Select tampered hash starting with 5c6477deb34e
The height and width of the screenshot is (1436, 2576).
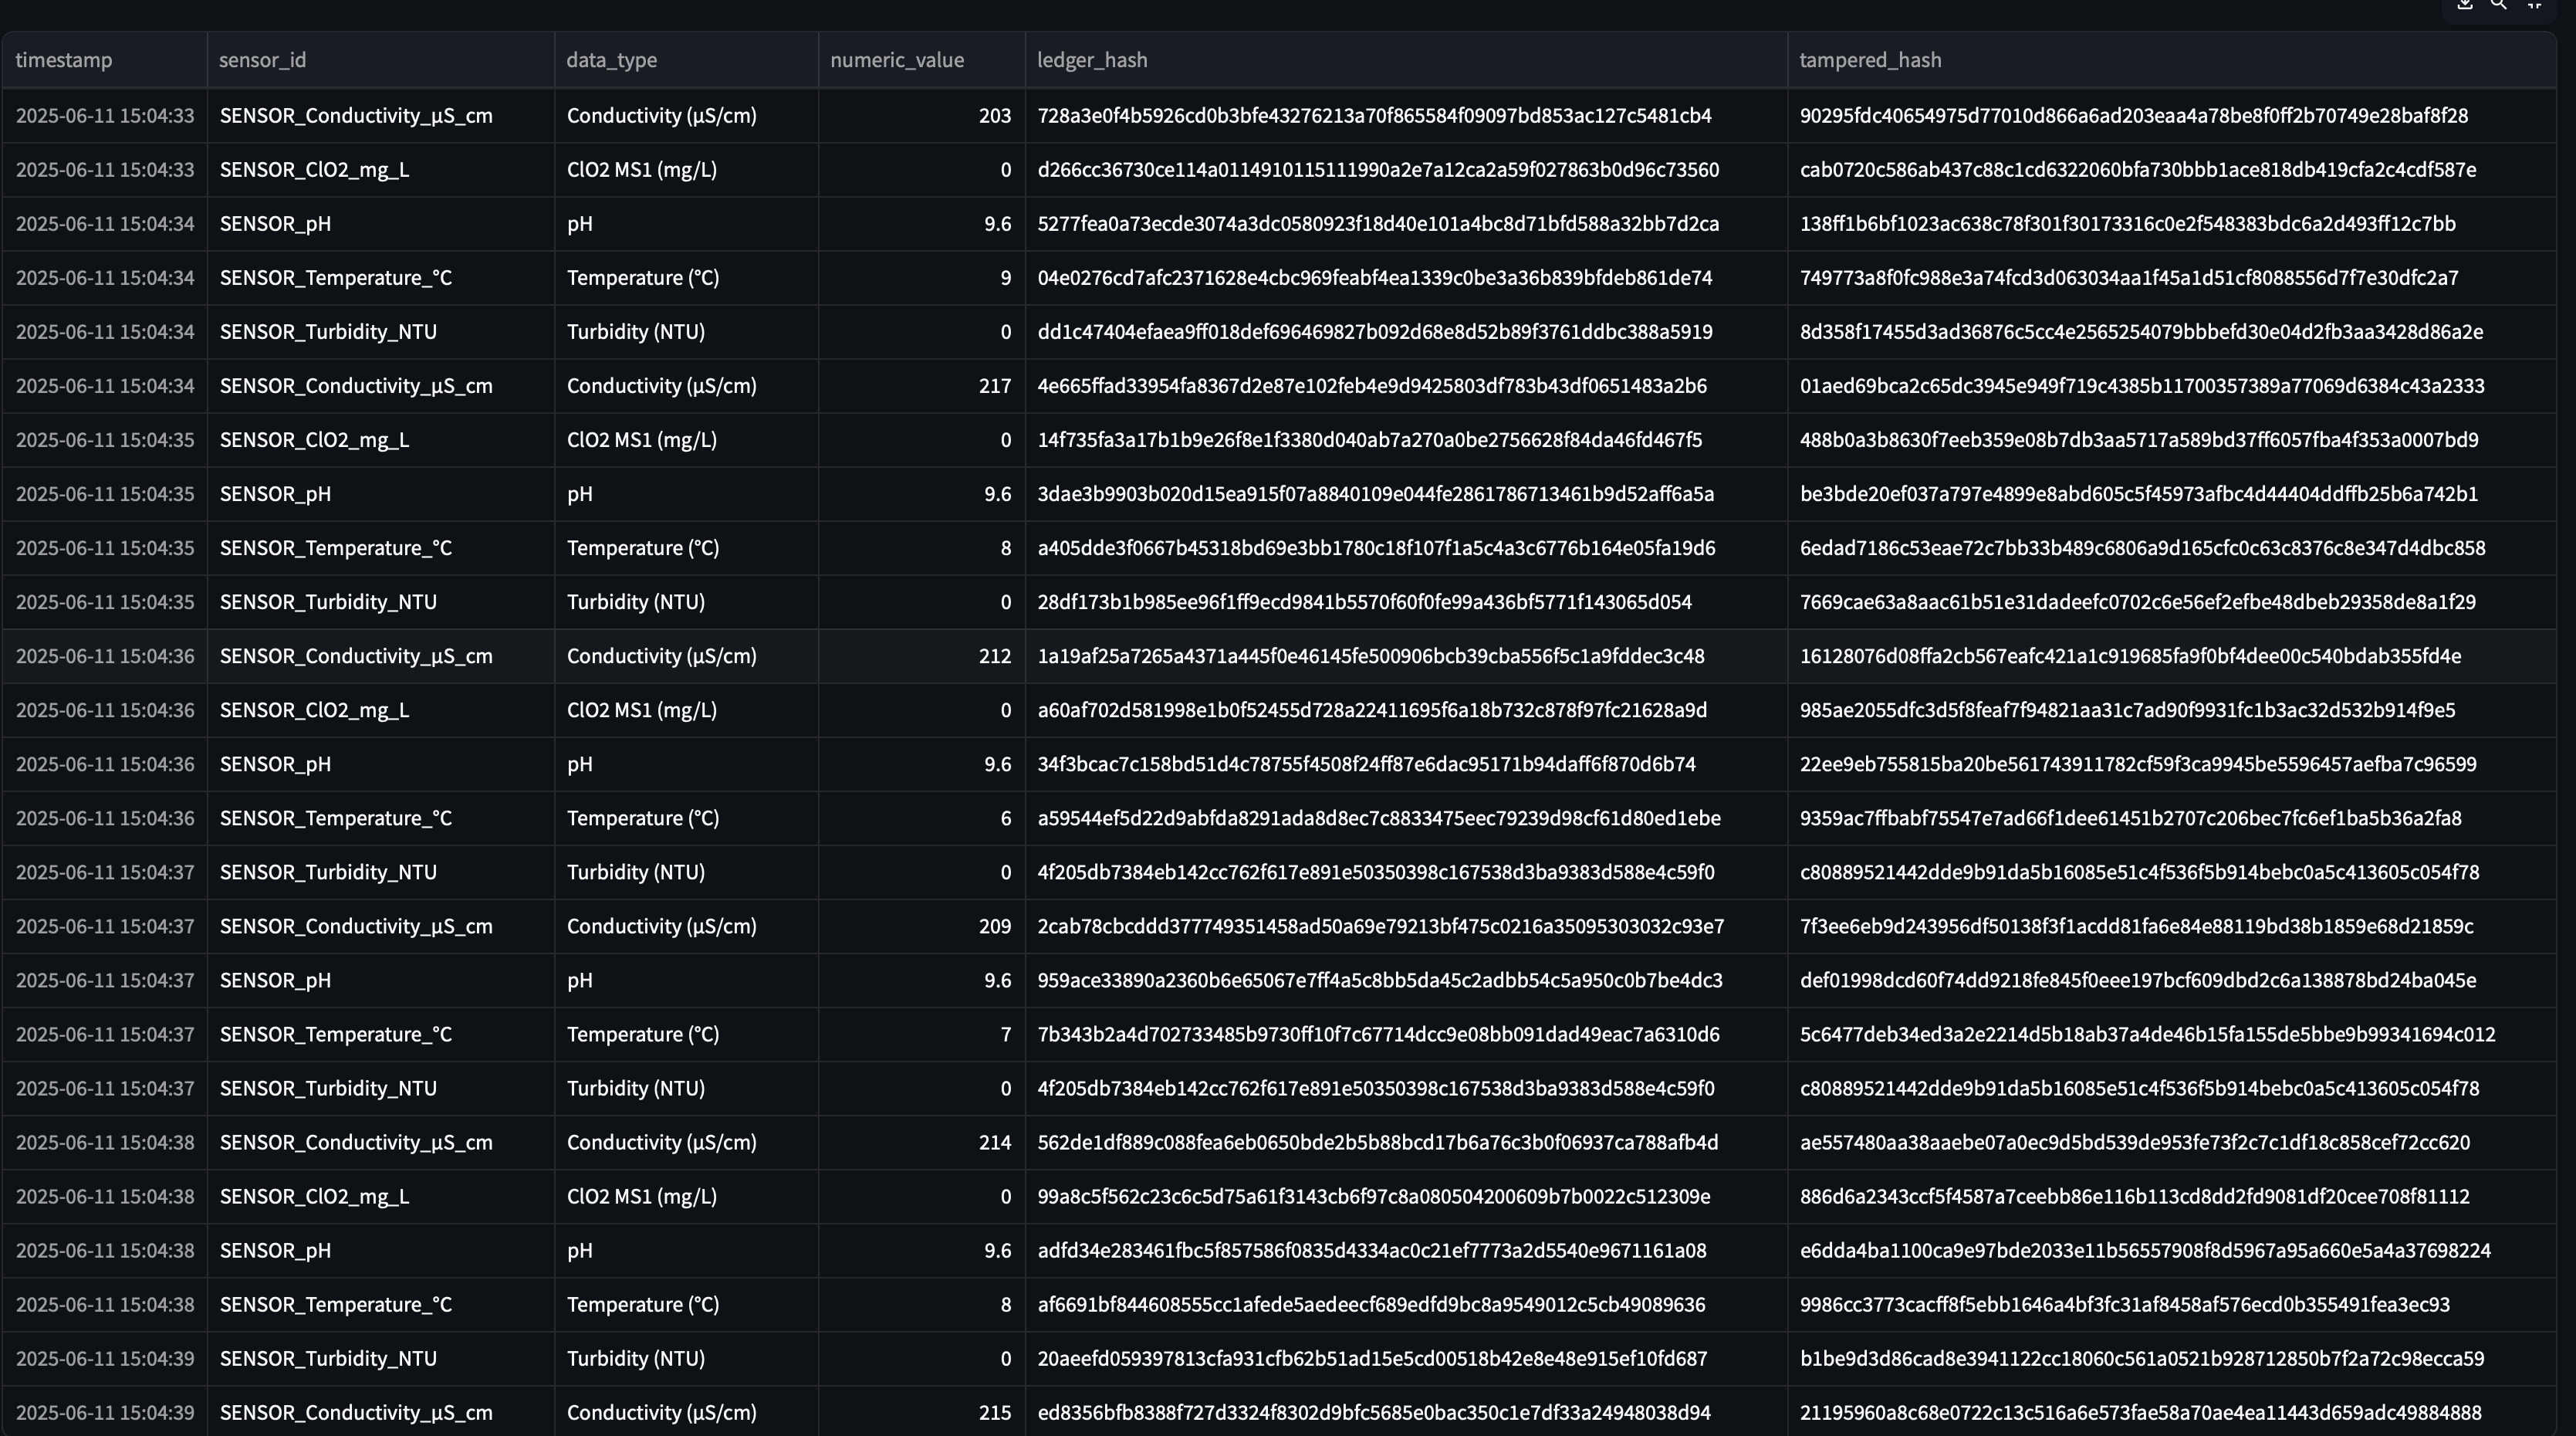pyautogui.click(x=2172, y=1034)
